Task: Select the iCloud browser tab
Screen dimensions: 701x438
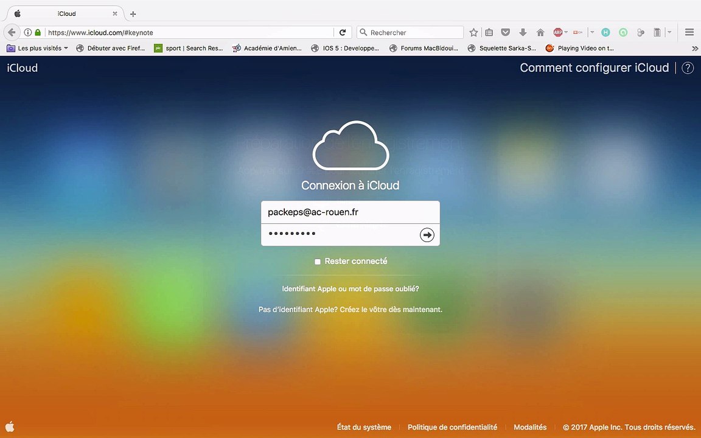Action: pos(66,14)
